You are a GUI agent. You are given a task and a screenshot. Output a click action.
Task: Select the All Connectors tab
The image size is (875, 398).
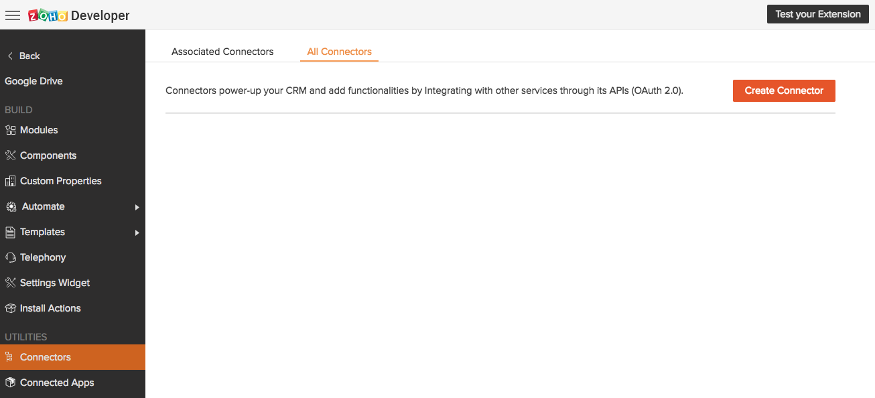339,52
